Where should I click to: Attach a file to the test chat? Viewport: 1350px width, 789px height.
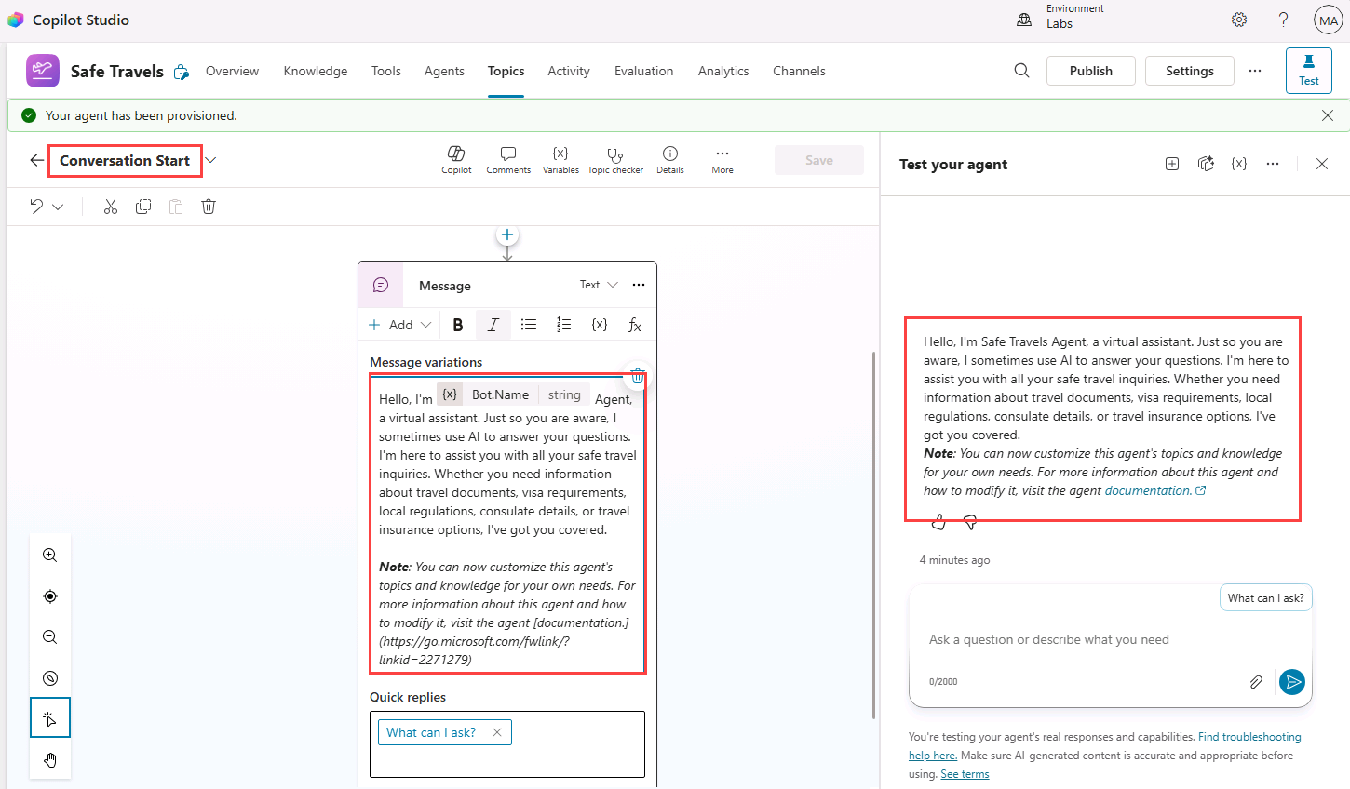point(1256,682)
